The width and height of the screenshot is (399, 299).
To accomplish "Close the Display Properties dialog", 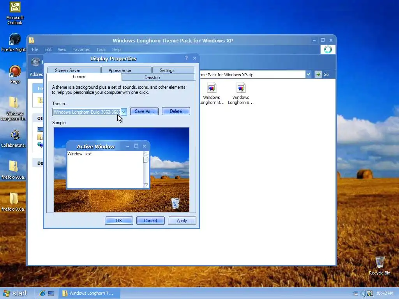I will (195, 58).
